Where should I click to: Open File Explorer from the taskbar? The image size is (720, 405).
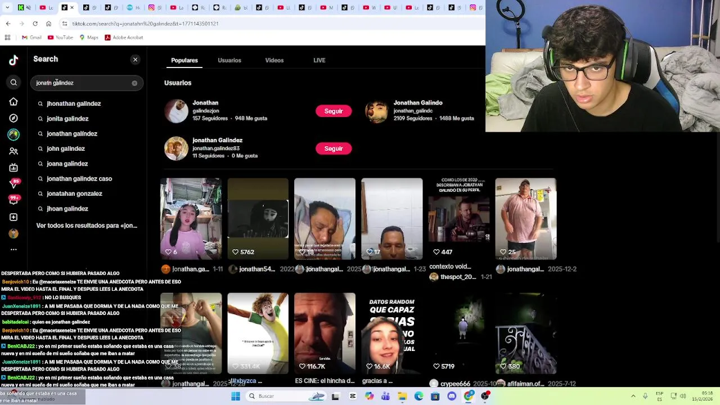(402, 396)
